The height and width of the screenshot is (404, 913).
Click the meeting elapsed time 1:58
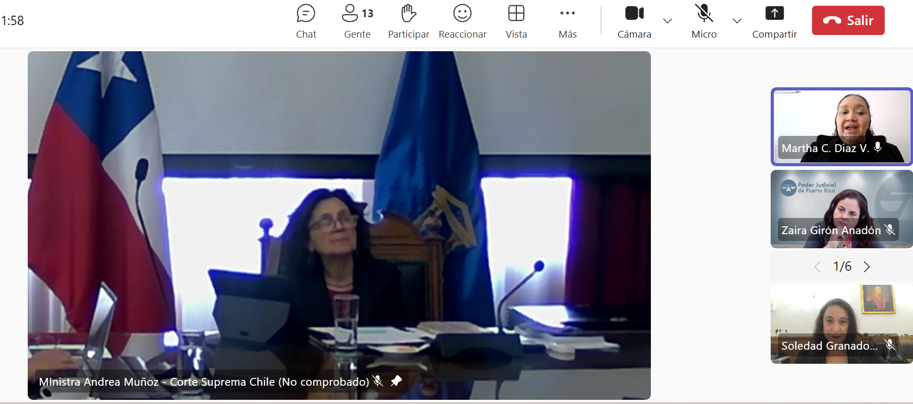pyautogui.click(x=13, y=20)
